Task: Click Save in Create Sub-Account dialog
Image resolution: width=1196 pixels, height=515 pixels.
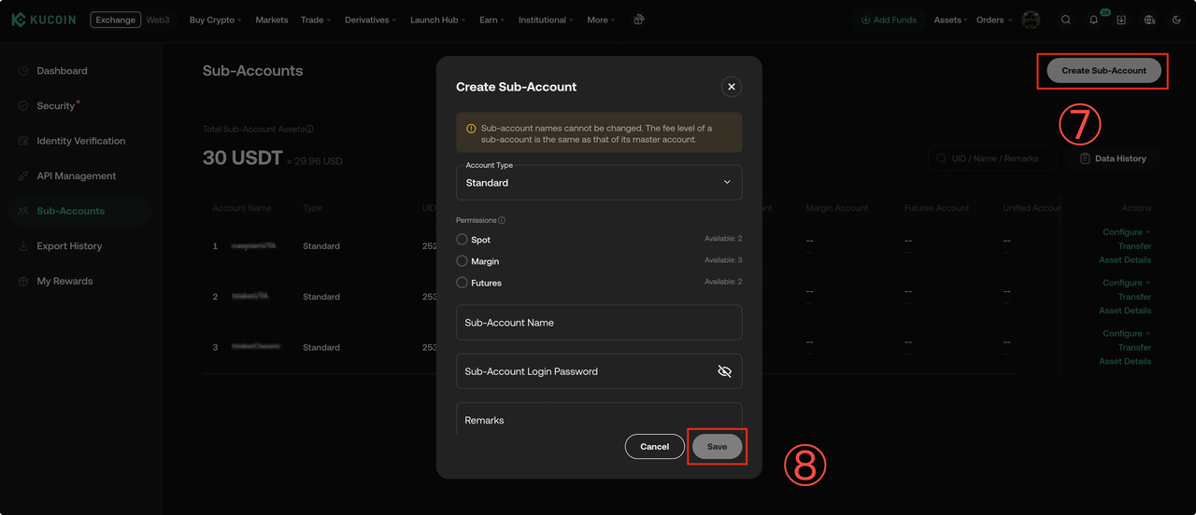Action: pos(717,447)
